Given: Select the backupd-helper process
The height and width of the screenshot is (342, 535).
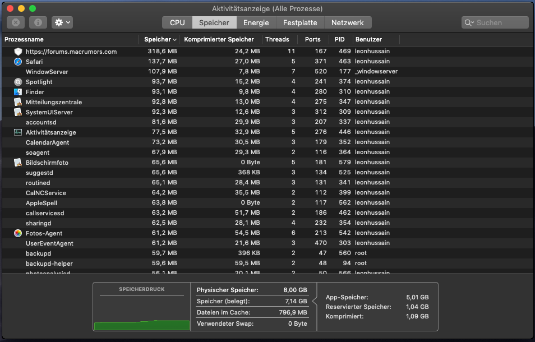Looking at the screenshot, I should (x=267, y=264).
